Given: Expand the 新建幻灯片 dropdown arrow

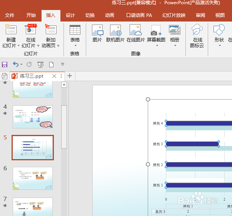Looking at the screenshot, I should (18, 46).
